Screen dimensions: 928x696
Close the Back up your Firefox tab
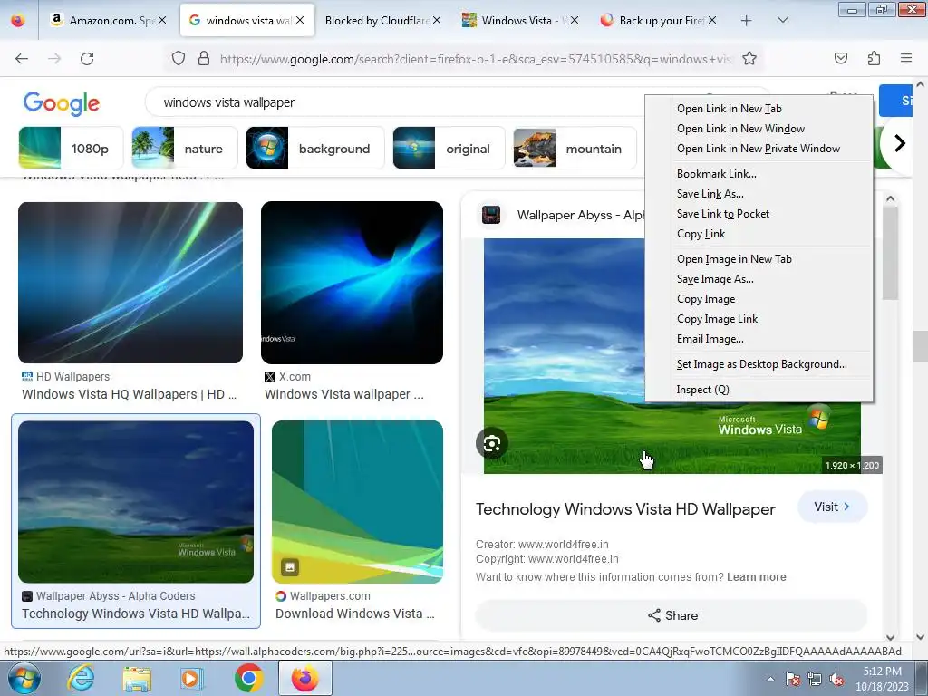(712, 20)
